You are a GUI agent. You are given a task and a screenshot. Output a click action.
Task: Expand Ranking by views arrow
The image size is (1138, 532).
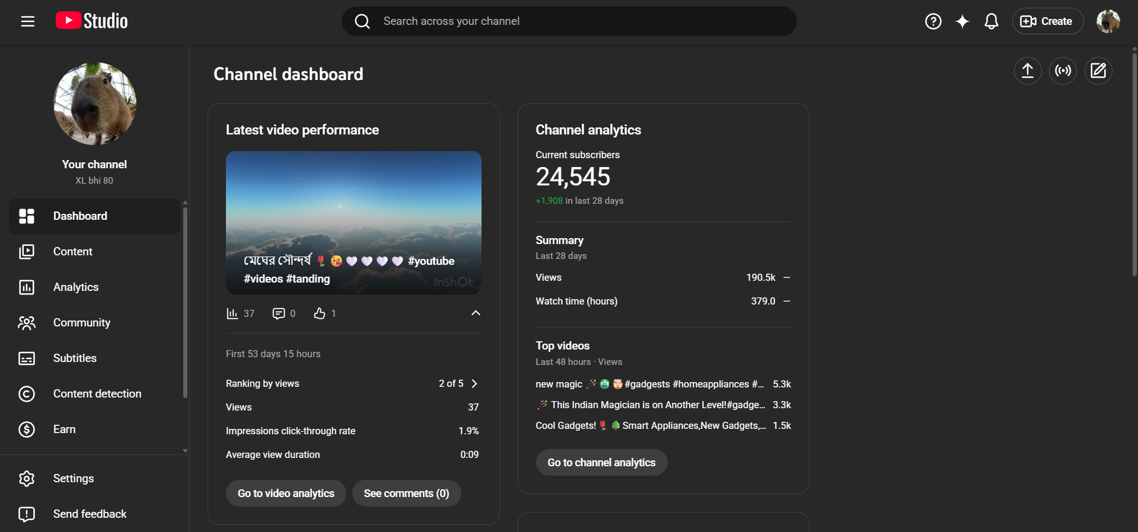coord(474,384)
